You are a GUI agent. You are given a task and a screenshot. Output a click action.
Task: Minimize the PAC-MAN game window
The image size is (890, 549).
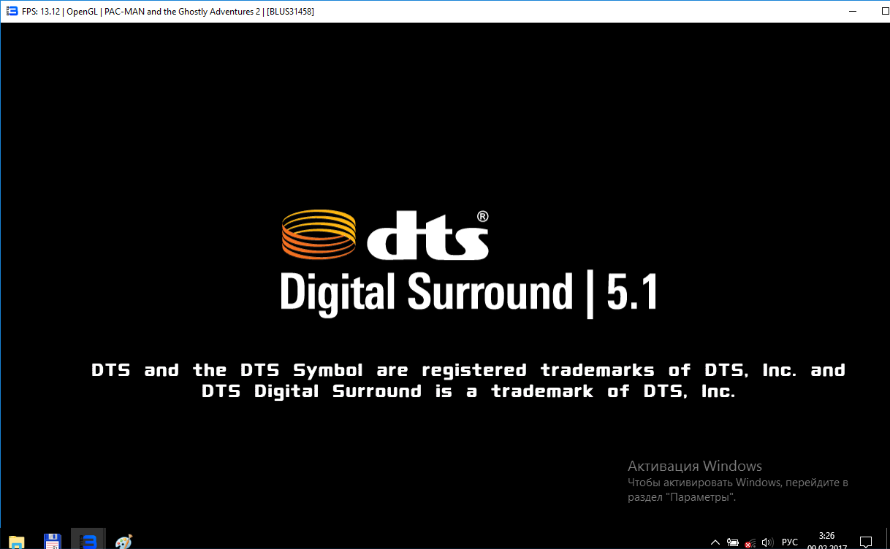click(853, 12)
